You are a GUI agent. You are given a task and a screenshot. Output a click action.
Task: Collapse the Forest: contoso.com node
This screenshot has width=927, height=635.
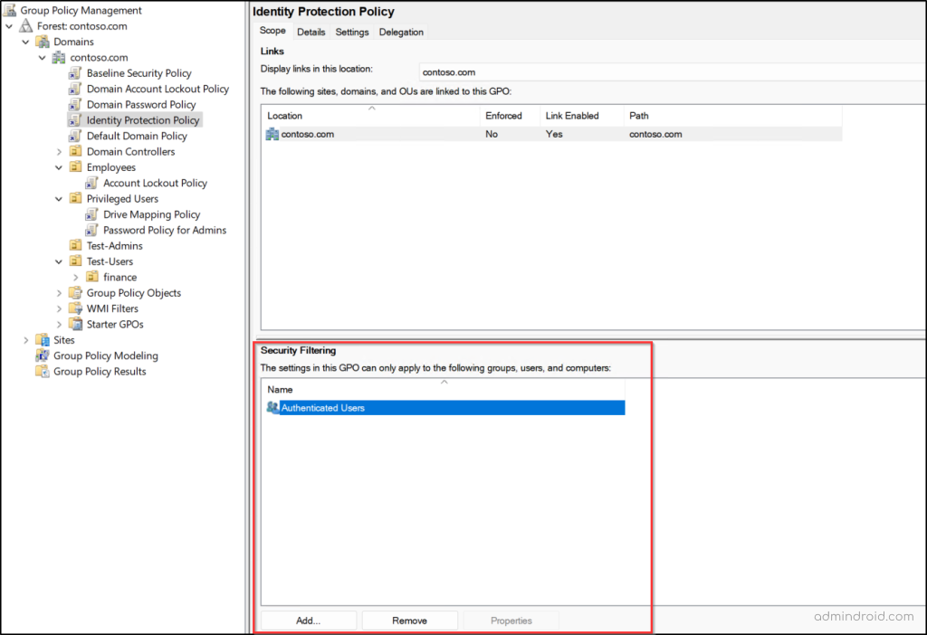9,25
